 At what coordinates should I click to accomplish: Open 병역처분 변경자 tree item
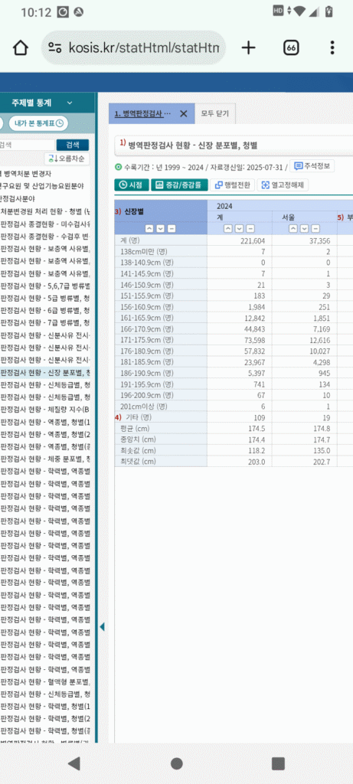pyautogui.click(x=27, y=174)
